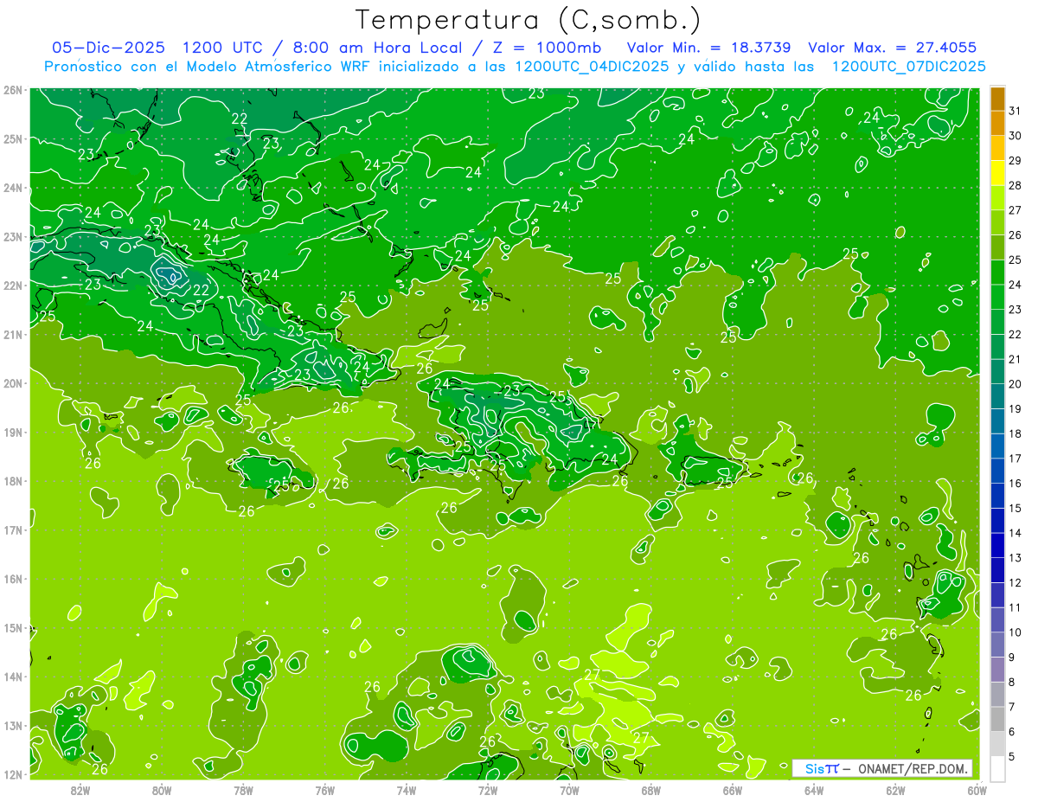Click the 'Valor Min. = 18.3739' readout

tap(709, 48)
